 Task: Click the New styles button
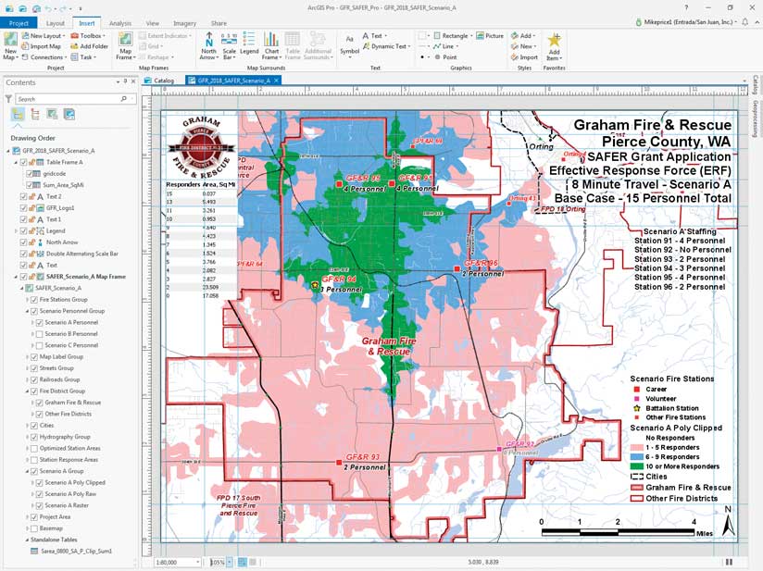523,46
